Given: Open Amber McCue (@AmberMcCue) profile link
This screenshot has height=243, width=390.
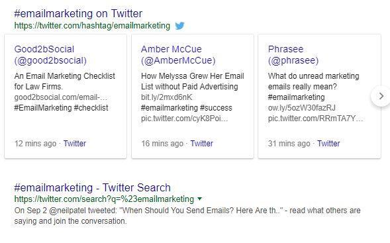Looking at the screenshot, I should [178, 55].
